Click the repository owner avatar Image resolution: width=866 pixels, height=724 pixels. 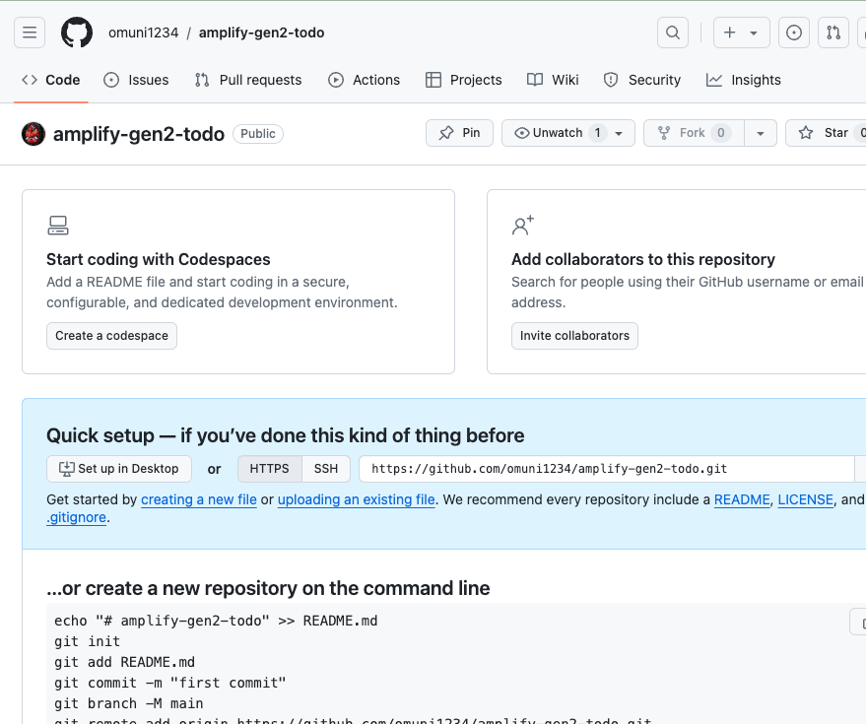33,134
